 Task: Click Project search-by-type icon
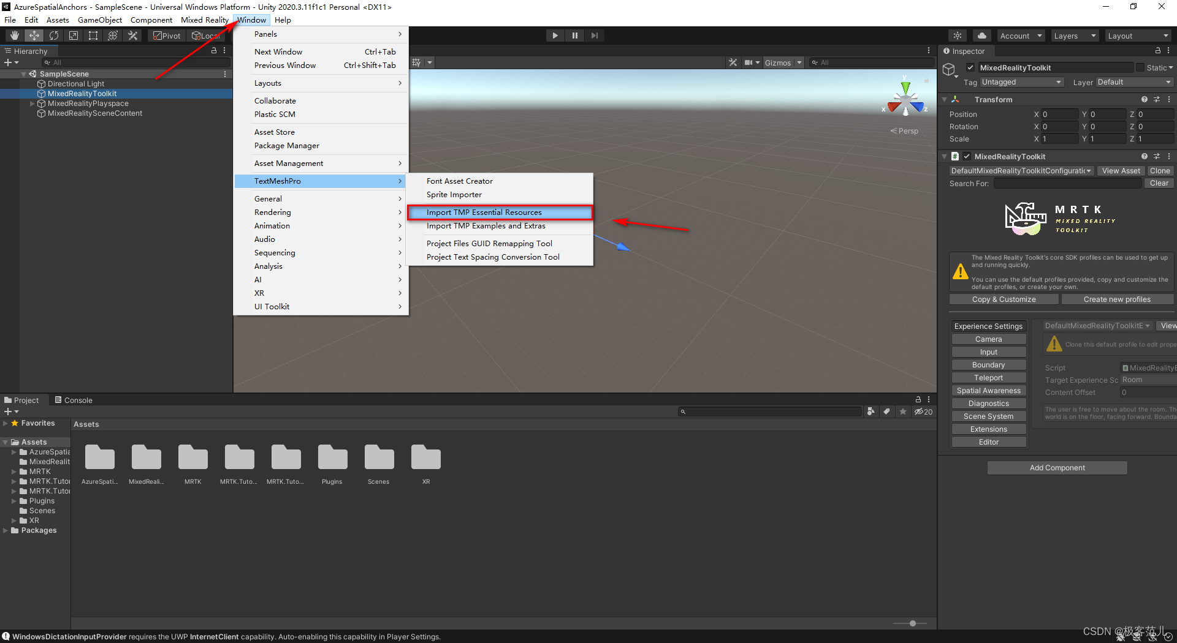[x=871, y=412]
